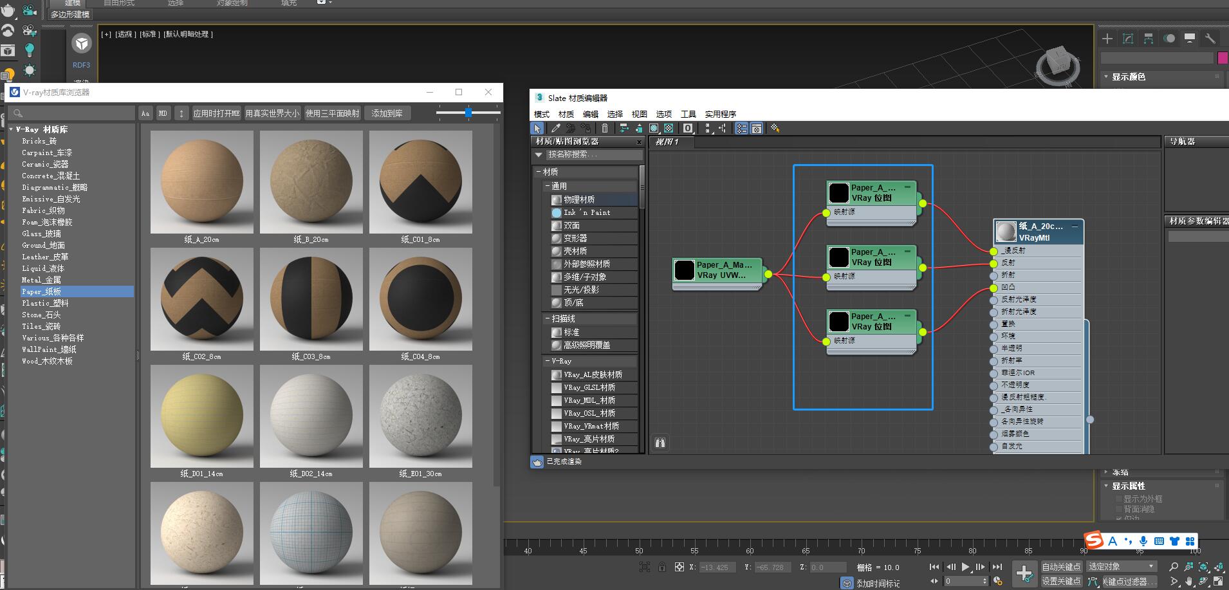Screen dimensions: 1229x590
Task: Toggle the 自动关键点 auto key mode
Action: (x=1061, y=567)
